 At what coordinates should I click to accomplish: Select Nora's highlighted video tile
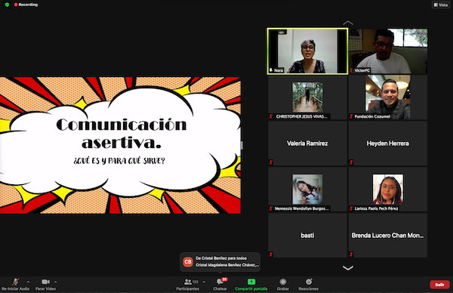pos(307,51)
